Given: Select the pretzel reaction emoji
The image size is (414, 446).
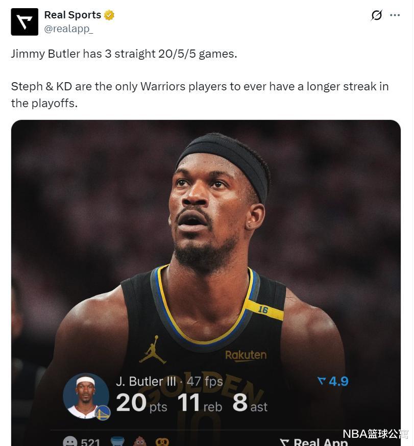Looking at the screenshot, I should (162, 442).
